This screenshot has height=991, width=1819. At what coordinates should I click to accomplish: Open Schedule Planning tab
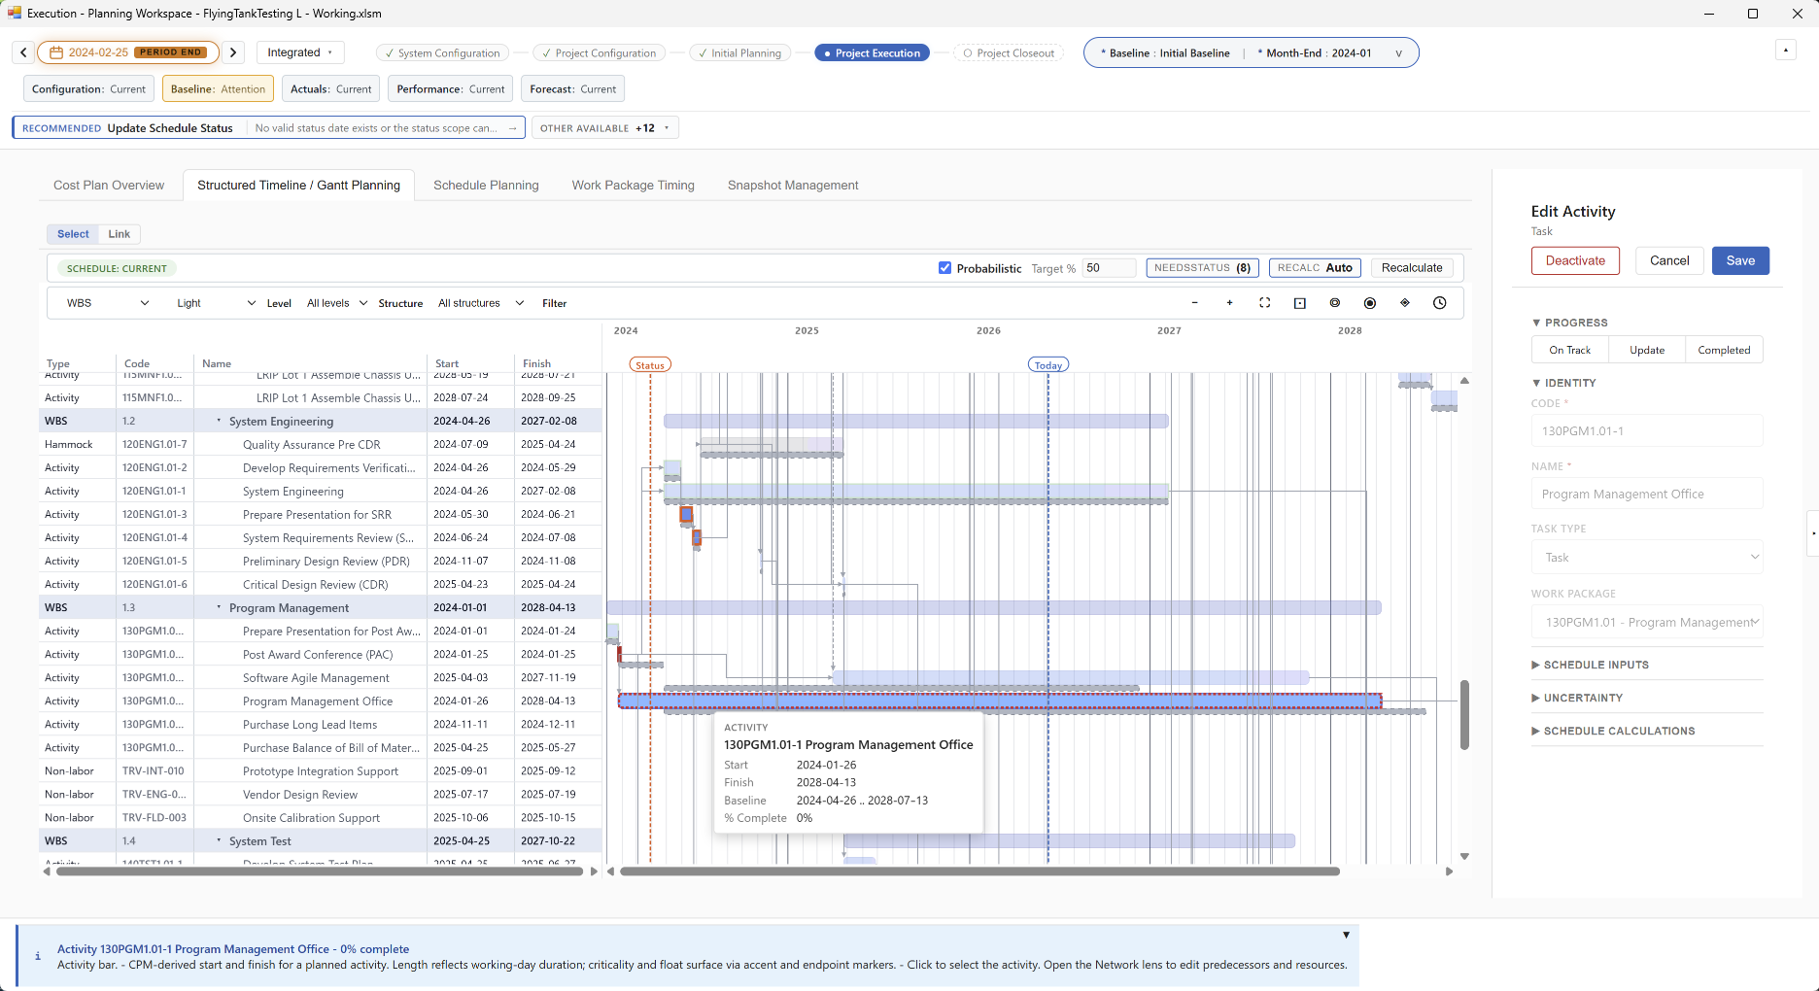486,185
